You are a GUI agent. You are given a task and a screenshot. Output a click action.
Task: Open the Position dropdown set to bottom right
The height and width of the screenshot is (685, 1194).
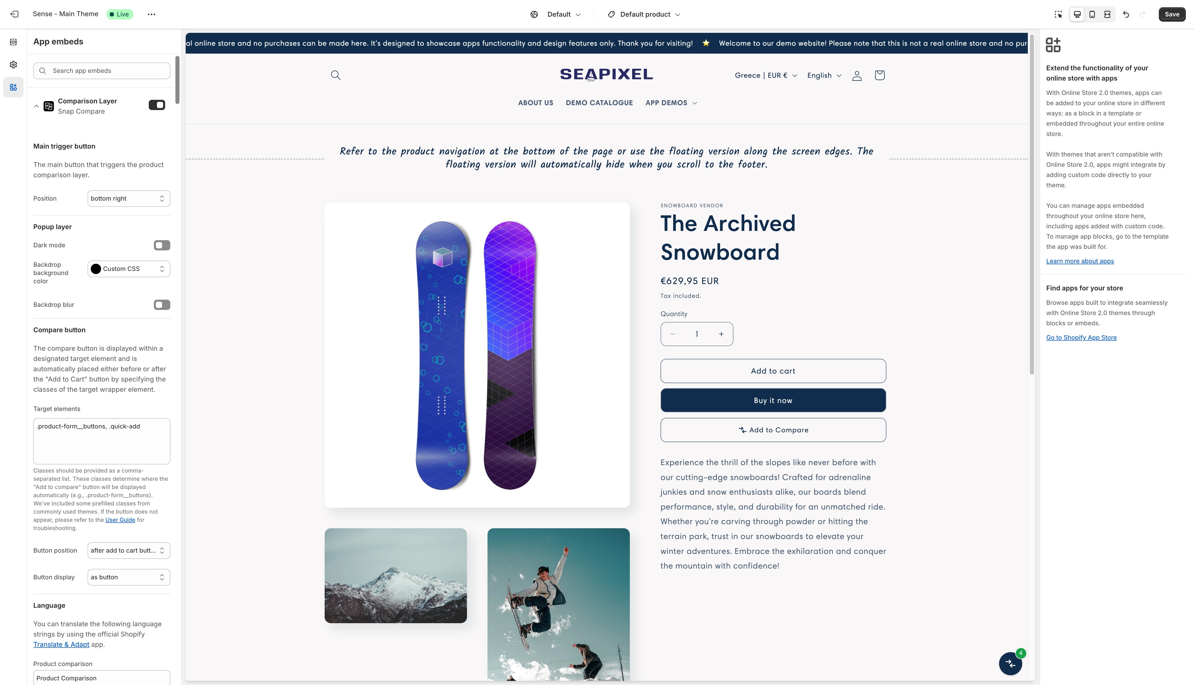coord(128,199)
